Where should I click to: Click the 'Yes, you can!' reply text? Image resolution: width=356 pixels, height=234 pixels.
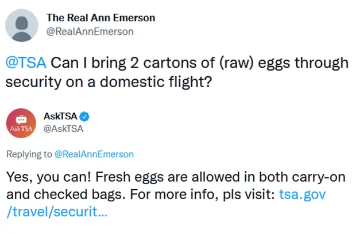pos(49,177)
